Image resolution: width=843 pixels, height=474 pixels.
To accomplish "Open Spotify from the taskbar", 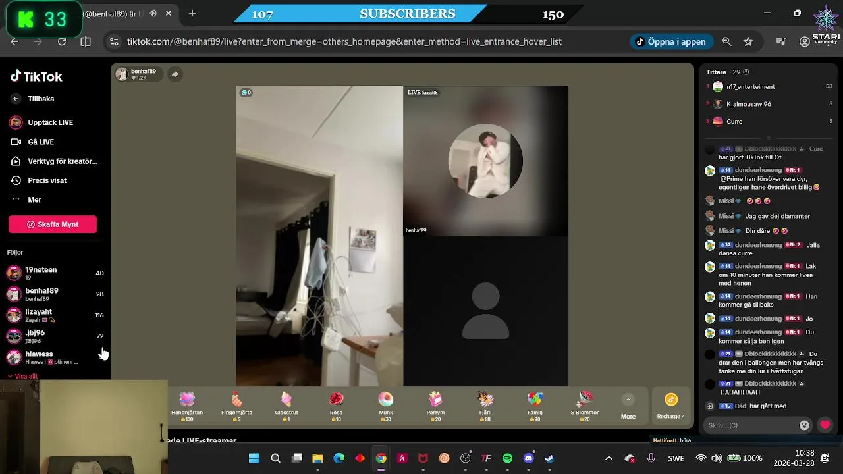I will (x=507, y=458).
